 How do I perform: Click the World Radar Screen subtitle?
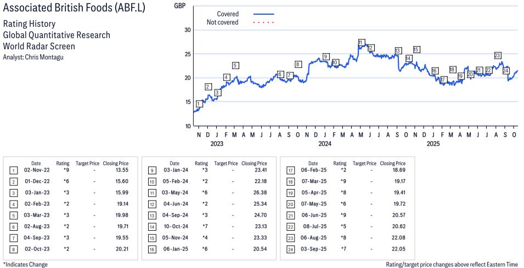[x=39, y=46]
